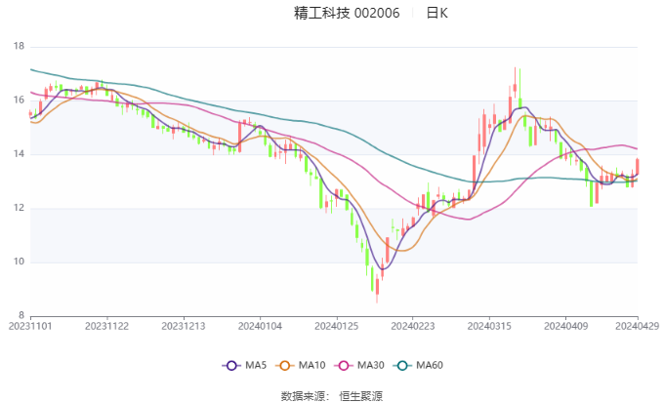Screen dimensions: 664x403
Task: Toggle the MA30 legend series
Action: (x=359, y=365)
